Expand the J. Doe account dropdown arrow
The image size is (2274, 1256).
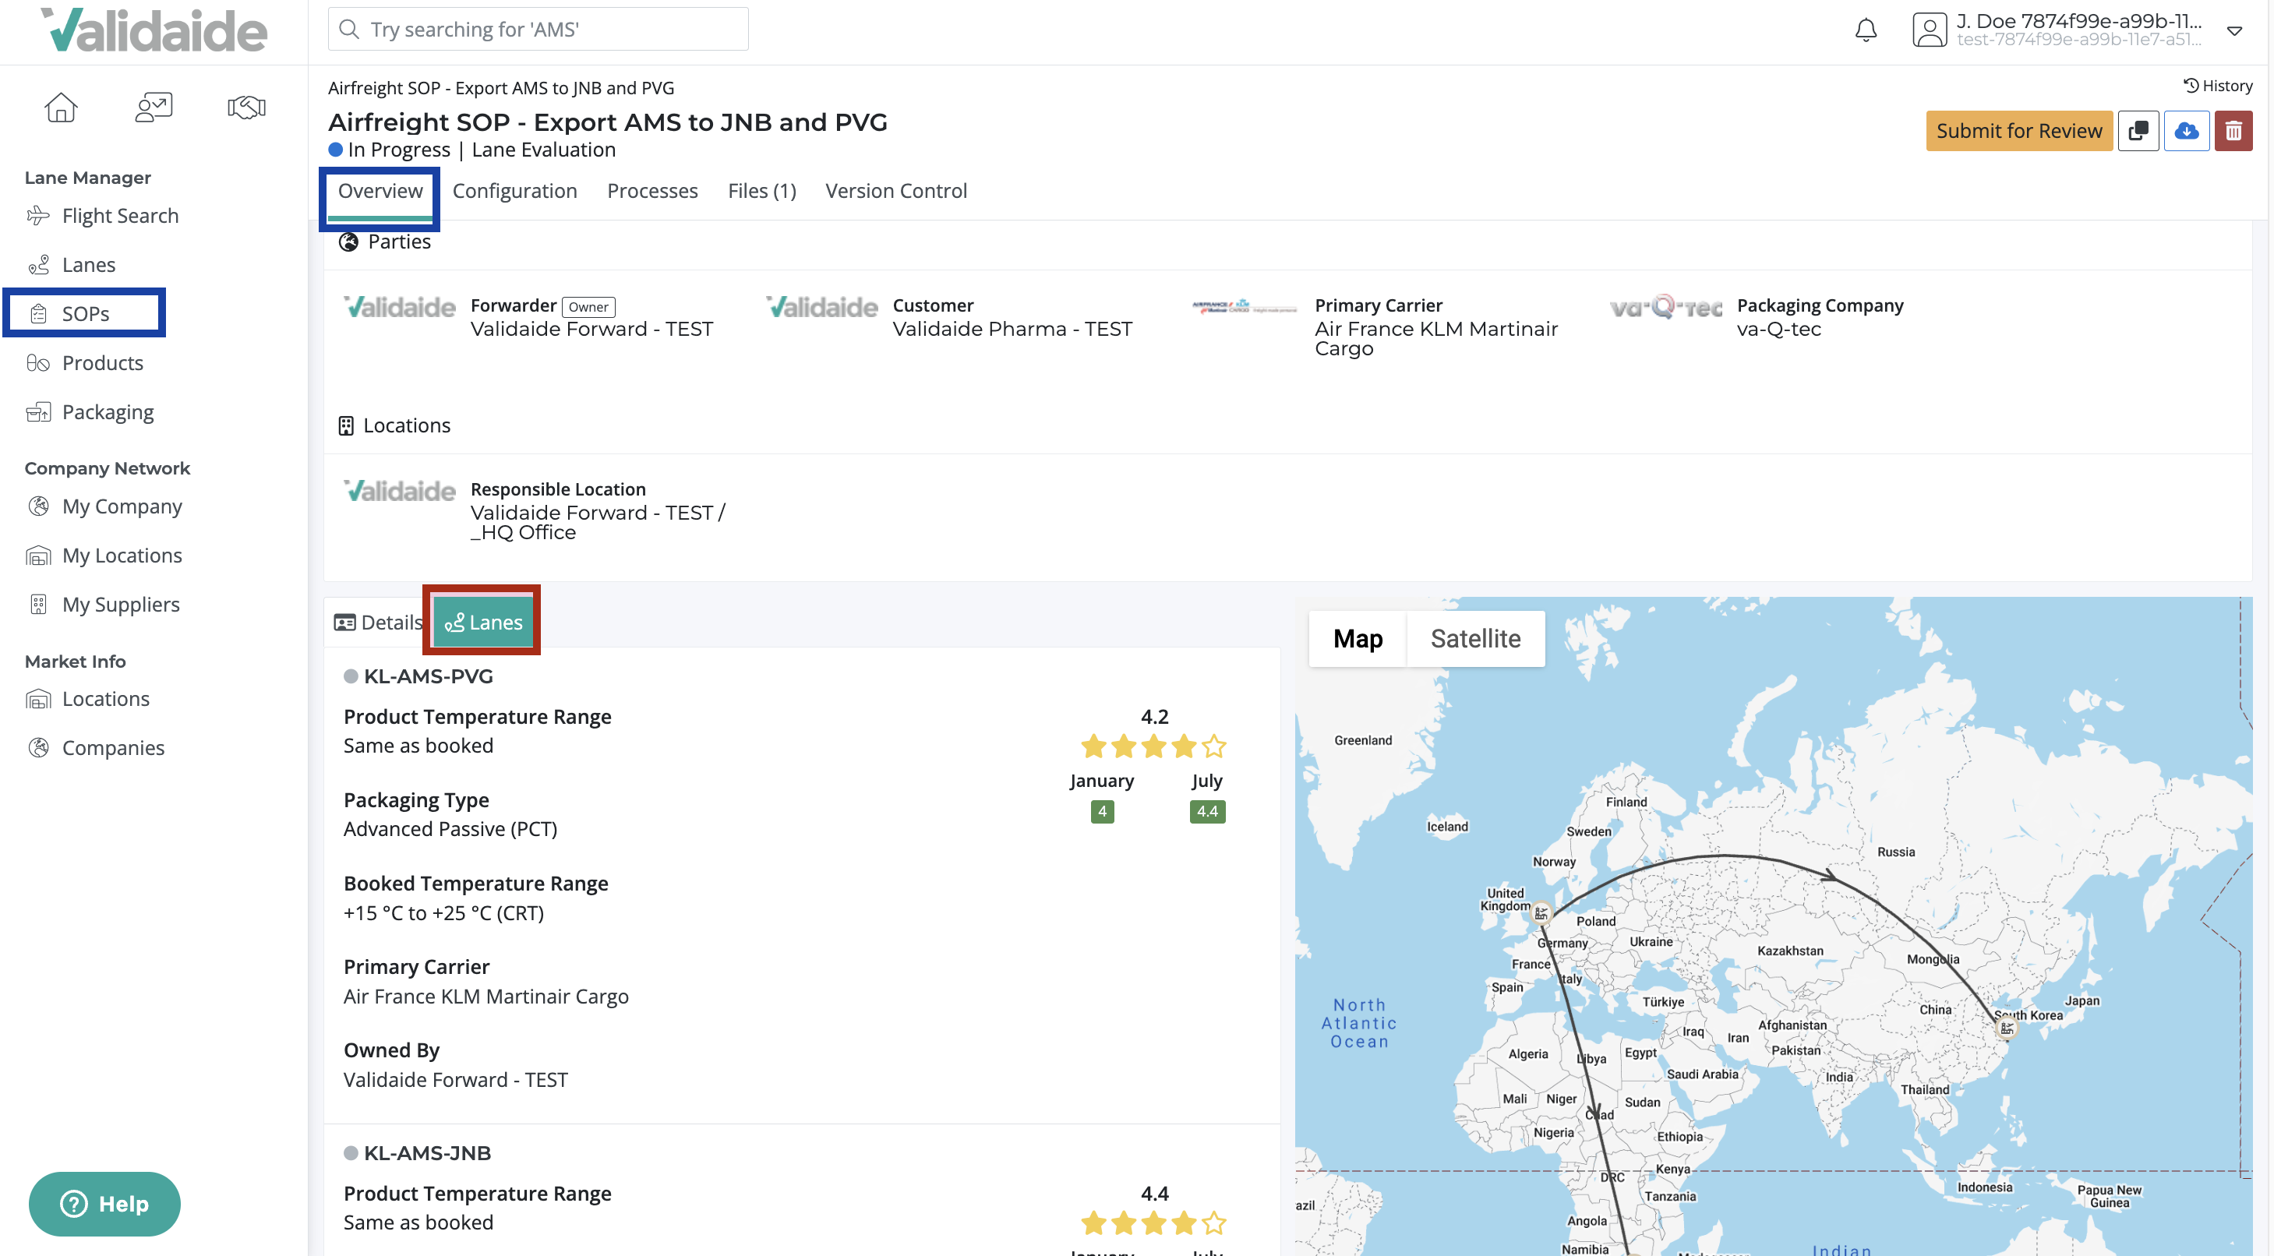(x=2234, y=31)
